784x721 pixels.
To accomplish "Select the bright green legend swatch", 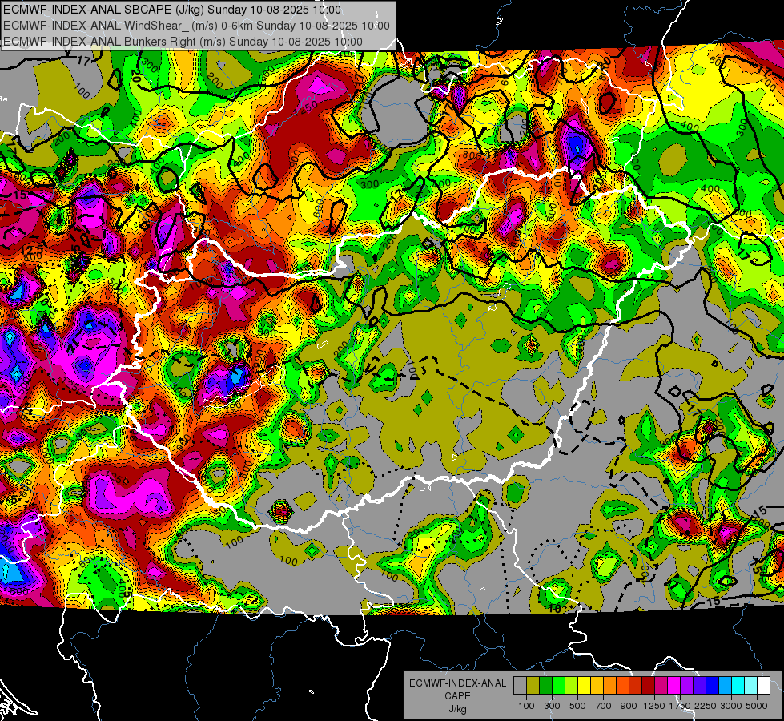I will point(558,686).
